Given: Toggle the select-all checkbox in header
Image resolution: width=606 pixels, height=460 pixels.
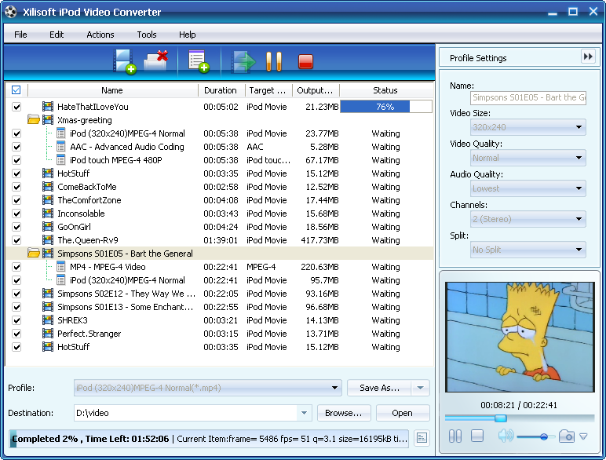Looking at the screenshot, I should click(16, 90).
